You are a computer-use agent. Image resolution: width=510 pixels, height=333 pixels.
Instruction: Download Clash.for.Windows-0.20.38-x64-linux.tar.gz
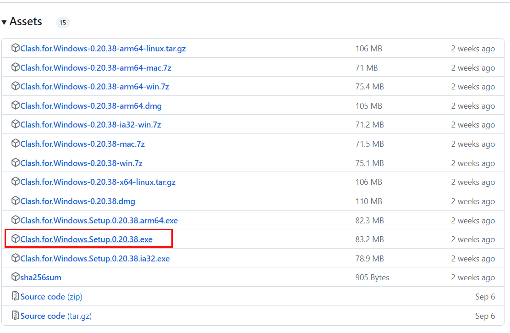click(98, 182)
